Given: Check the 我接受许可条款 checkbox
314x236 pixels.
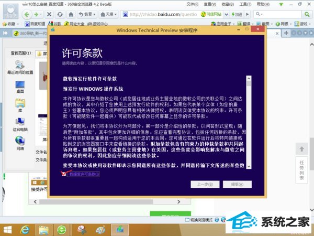Looking at the screenshot, I should pyautogui.click(x=64, y=174).
